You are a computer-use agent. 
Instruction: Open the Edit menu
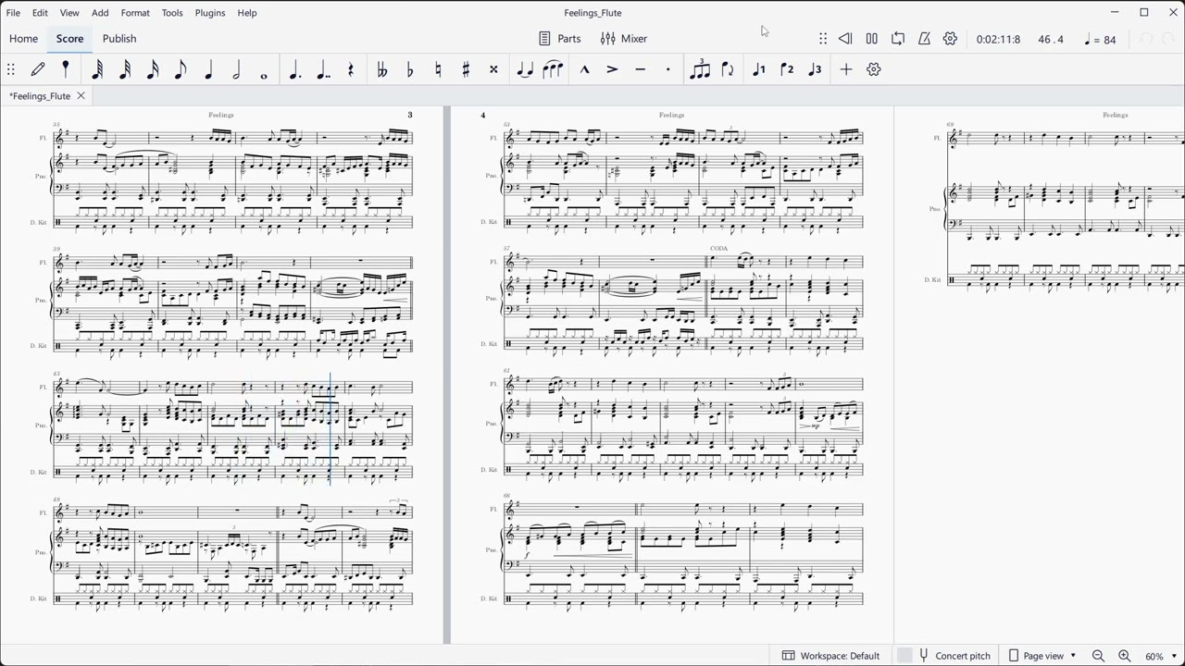pyautogui.click(x=40, y=13)
